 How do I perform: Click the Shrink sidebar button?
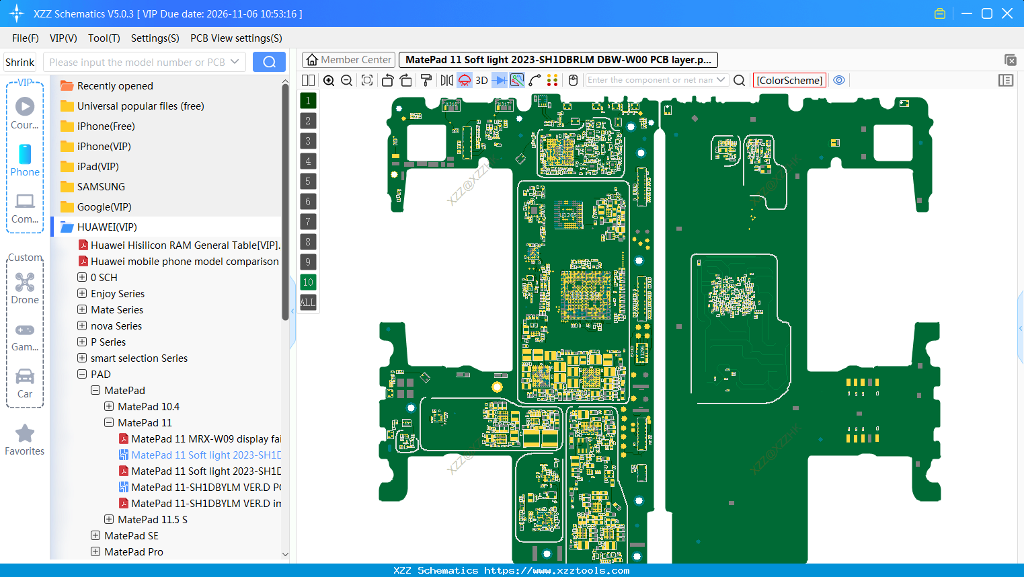coord(19,61)
